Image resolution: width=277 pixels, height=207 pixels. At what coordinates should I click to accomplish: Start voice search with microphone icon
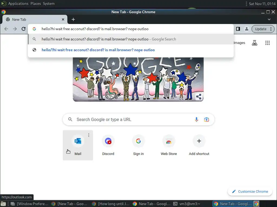point(196,119)
